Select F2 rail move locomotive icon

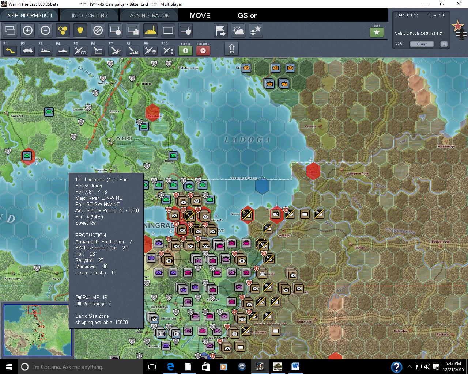[x=28, y=50]
